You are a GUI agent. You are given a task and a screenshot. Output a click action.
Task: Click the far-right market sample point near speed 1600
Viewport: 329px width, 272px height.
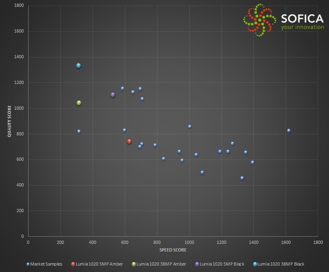tap(289, 131)
